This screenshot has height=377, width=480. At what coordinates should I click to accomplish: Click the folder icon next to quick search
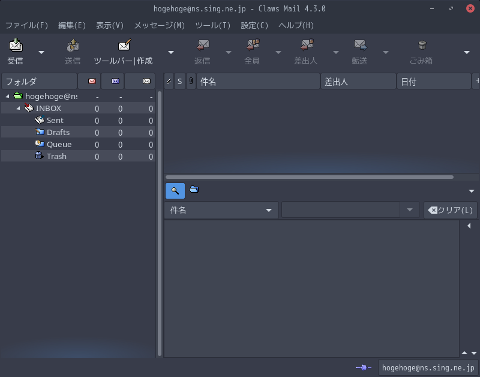[x=194, y=190]
